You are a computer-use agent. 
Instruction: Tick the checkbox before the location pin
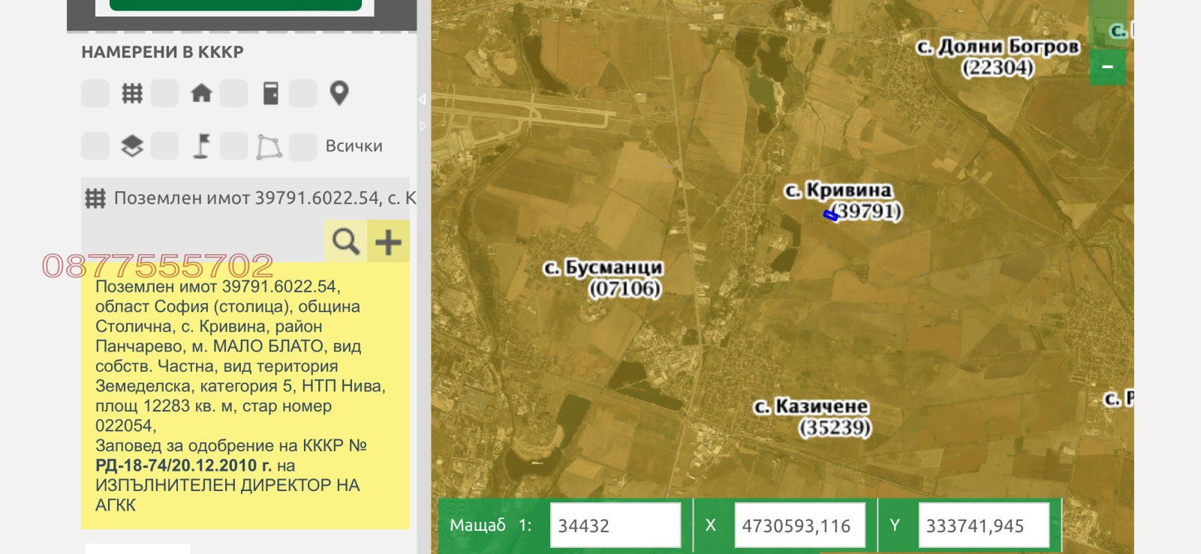(303, 94)
